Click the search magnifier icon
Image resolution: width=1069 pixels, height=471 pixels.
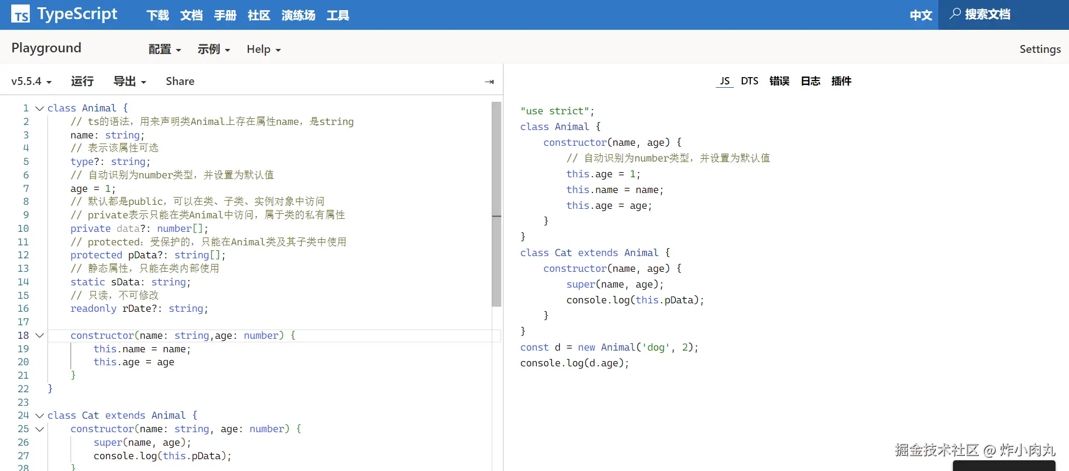[x=955, y=14]
